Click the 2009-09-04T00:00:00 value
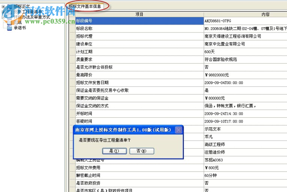The width and height of the screenshot is (287, 192). tap(224, 83)
